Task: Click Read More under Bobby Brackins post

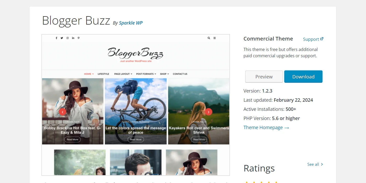Action: point(72,140)
